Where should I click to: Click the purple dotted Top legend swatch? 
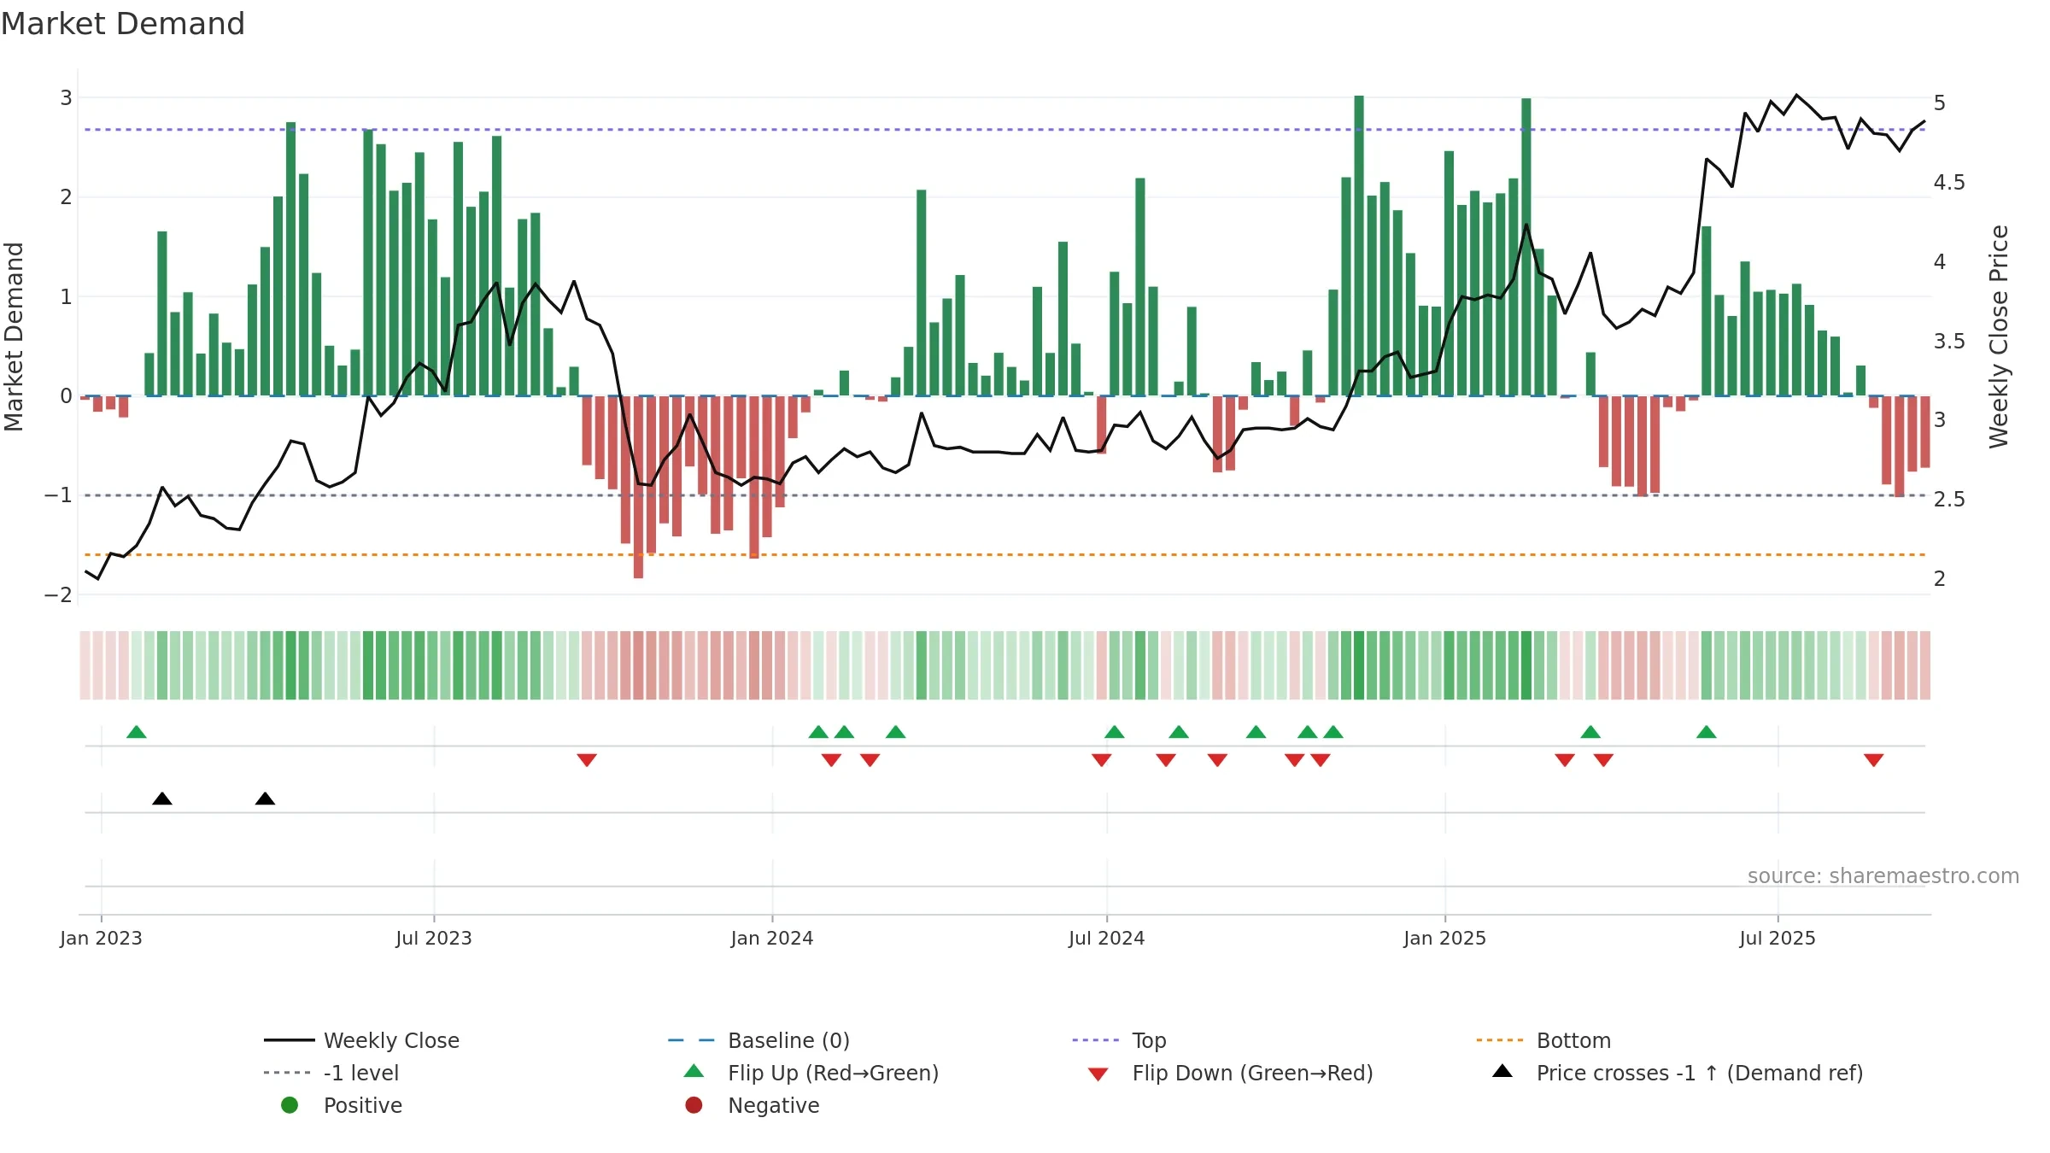[x=1095, y=1040]
